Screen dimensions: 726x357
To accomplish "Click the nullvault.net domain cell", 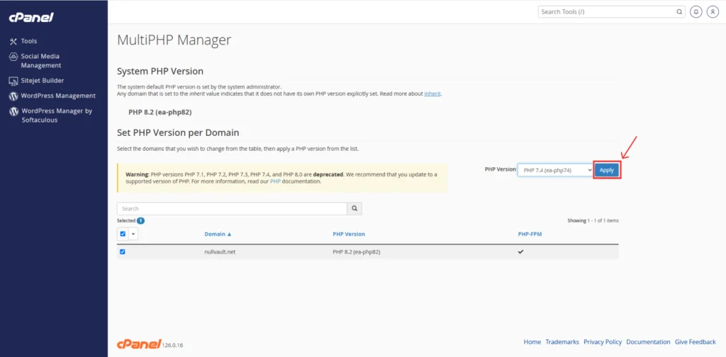I will point(220,252).
